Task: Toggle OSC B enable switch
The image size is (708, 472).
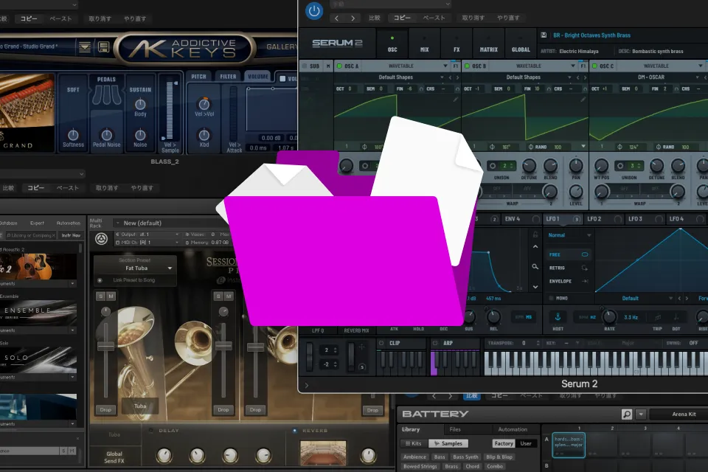Action: [x=468, y=66]
